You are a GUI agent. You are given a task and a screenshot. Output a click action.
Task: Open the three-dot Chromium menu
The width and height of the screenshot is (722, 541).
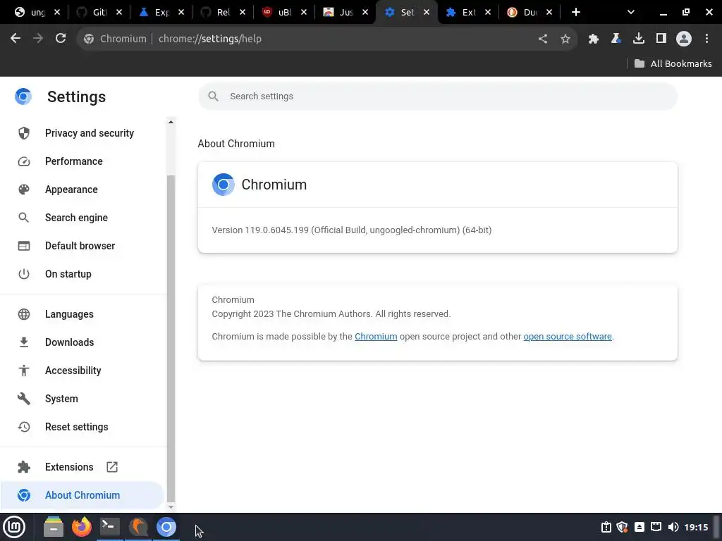tap(706, 39)
